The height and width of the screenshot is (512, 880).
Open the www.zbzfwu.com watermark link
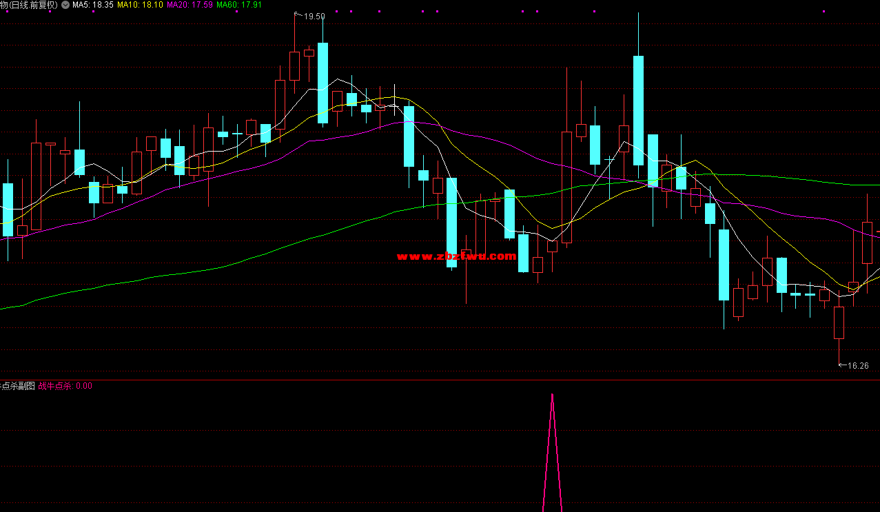456,256
